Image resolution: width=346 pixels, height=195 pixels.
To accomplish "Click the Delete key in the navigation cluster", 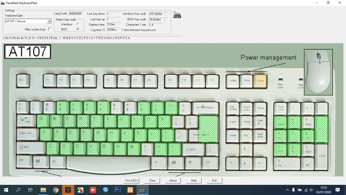I will [x=233, y=135].
